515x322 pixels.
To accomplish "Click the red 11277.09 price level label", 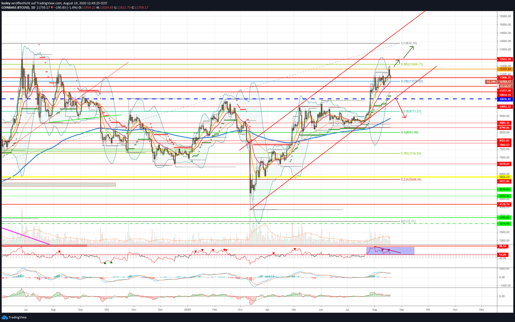I will [x=505, y=91].
